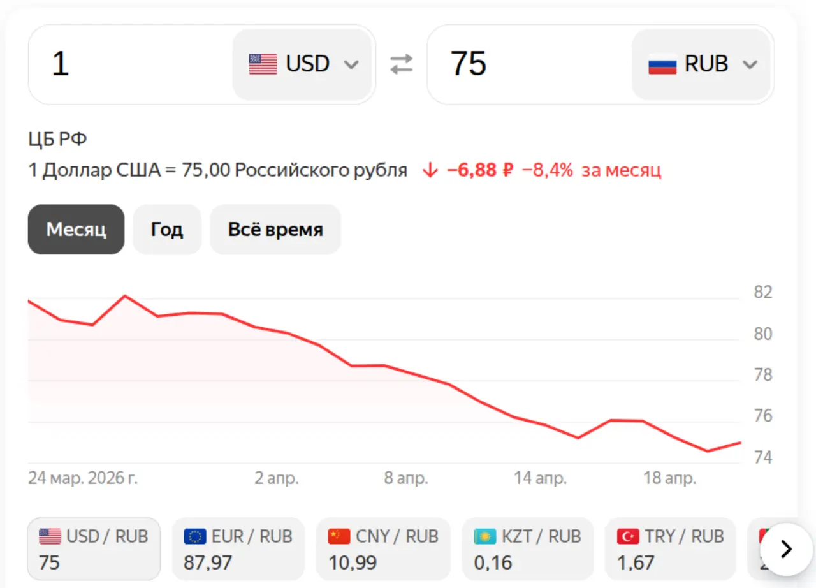Image resolution: width=816 pixels, height=588 pixels.
Task: Click the currency swap arrows icon
Action: coord(401,64)
